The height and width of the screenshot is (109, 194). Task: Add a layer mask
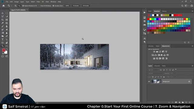tap(176, 102)
